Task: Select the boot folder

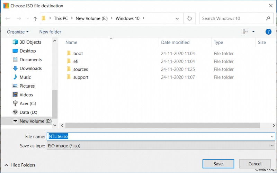Action: (x=78, y=54)
